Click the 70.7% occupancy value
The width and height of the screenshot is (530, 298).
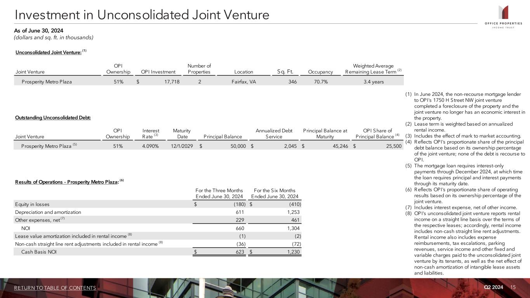[x=320, y=82]
